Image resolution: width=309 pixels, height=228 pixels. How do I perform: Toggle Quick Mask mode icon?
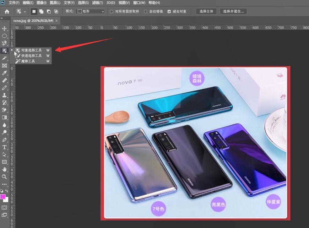(x=4, y=207)
